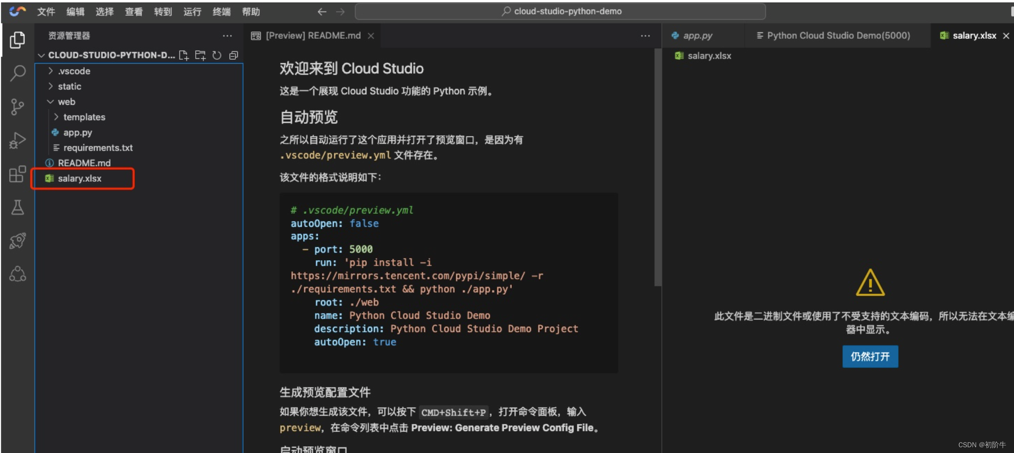1014x453 pixels.
Task: Click the 资源管理器 panel title
Action: click(69, 36)
